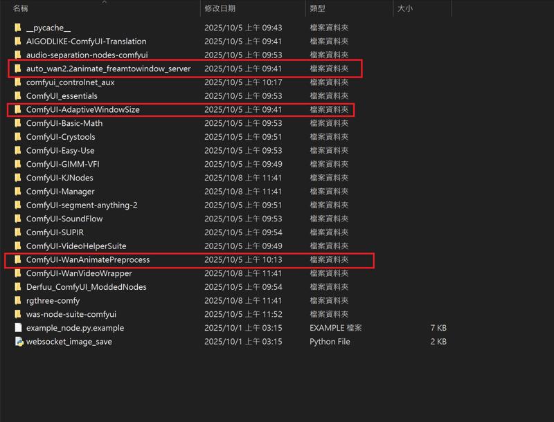
Task: Select the ComfyUI-SUPIR folder name
Action: point(55,232)
